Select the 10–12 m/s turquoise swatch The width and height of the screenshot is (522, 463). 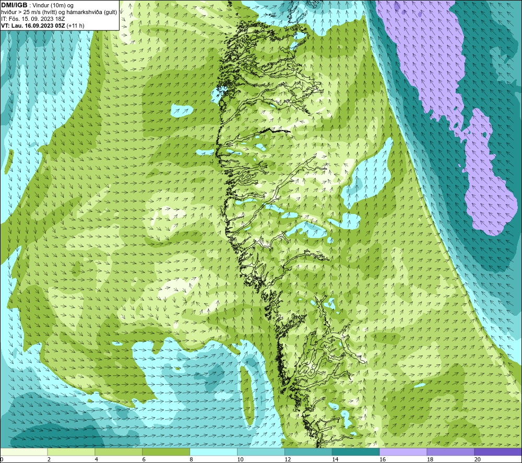tap(261, 452)
